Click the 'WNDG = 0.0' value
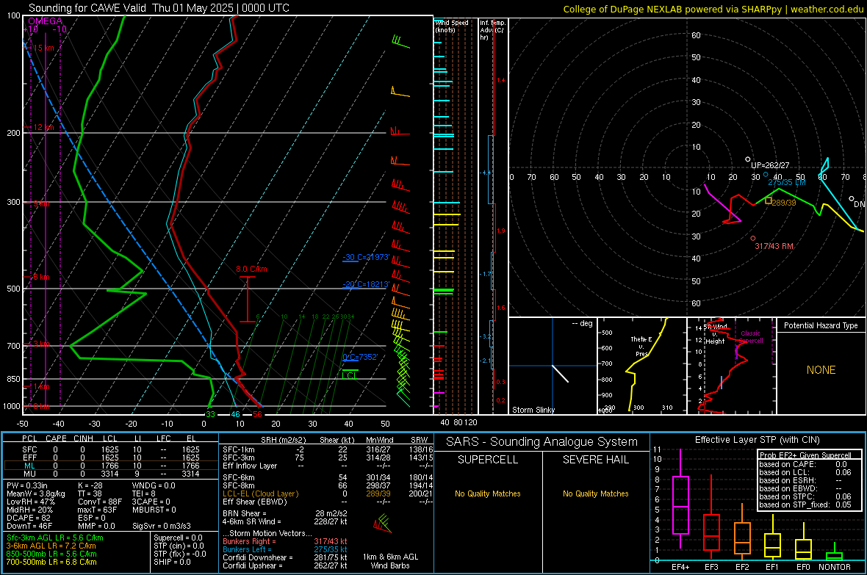This screenshot has width=867, height=575. [154, 485]
